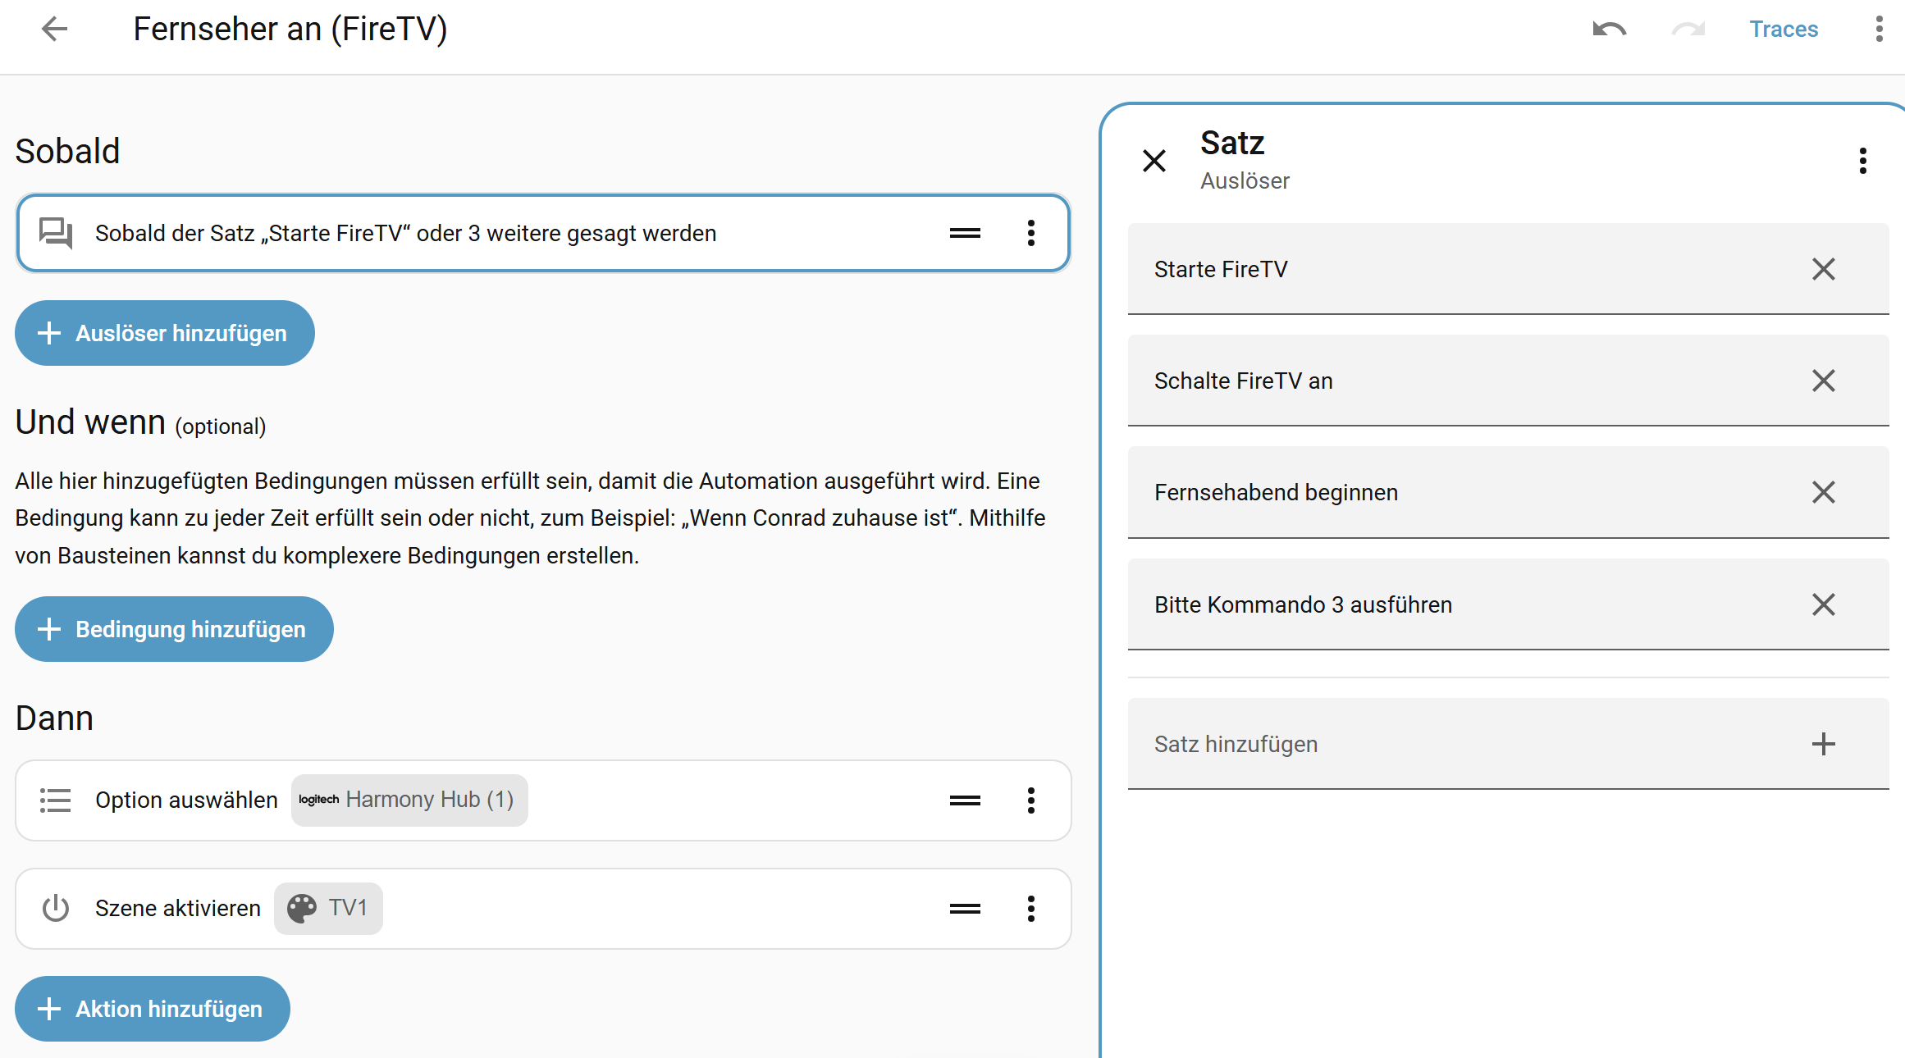Remove the sentence Schalte FireTV an
The height and width of the screenshot is (1058, 1905).
tap(1823, 381)
